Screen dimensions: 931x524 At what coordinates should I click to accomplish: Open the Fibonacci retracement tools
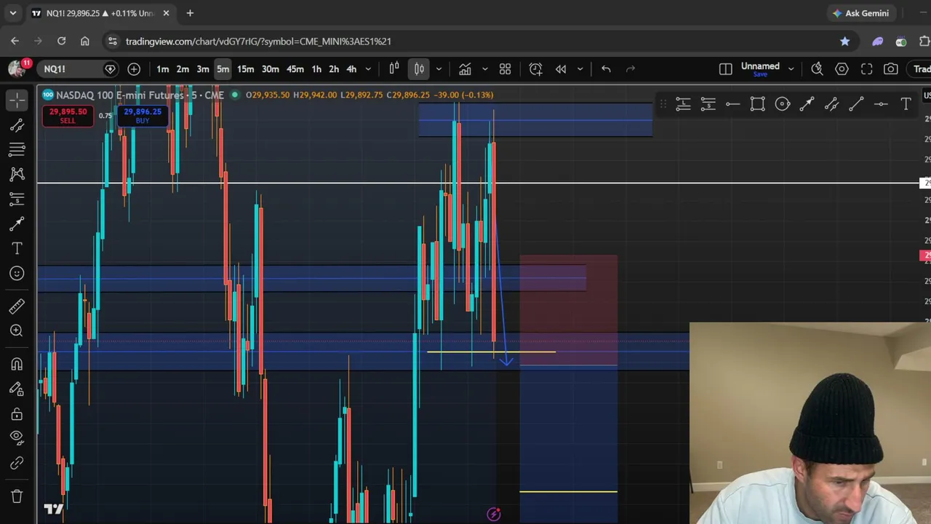pos(17,150)
